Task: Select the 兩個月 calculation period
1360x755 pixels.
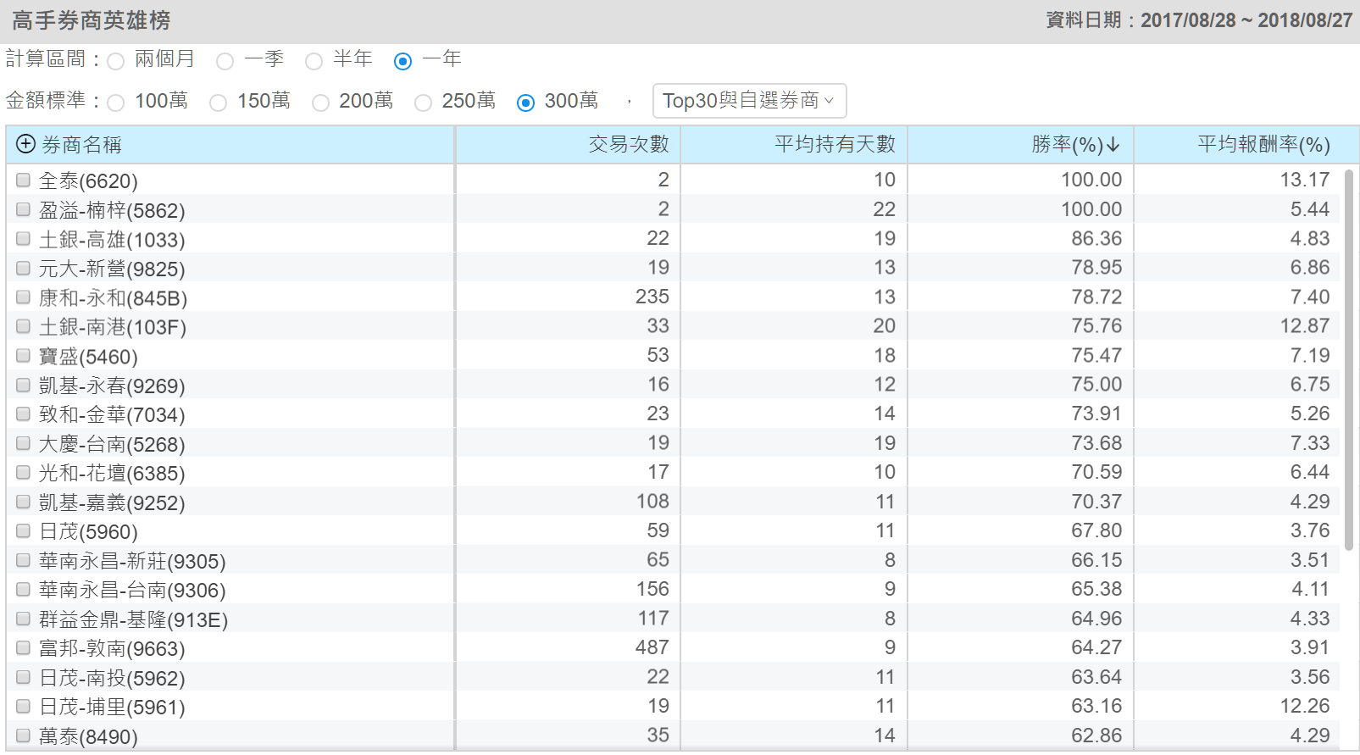Action: tap(116, 61)
